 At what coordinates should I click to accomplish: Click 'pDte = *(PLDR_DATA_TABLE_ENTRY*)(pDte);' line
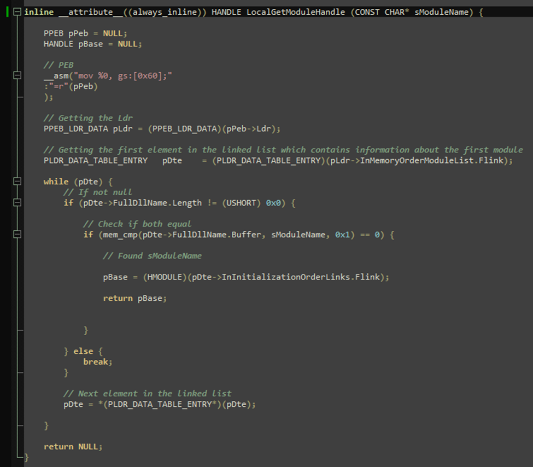point(160,404)
